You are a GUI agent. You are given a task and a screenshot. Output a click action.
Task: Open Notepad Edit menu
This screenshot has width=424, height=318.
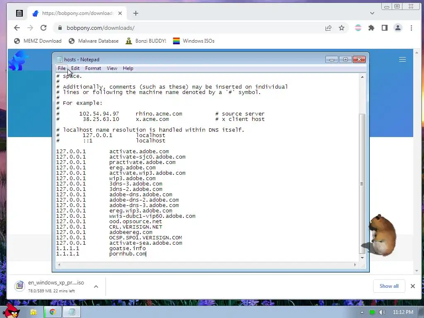(x=75, y=68)
